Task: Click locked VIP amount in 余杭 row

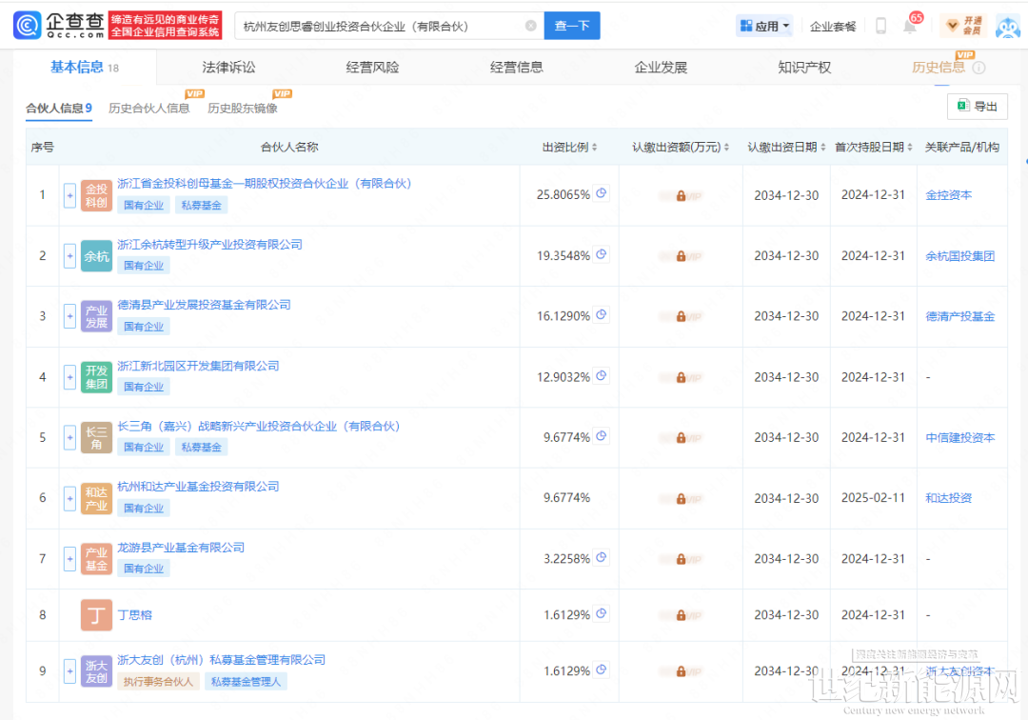Action: 681,256
